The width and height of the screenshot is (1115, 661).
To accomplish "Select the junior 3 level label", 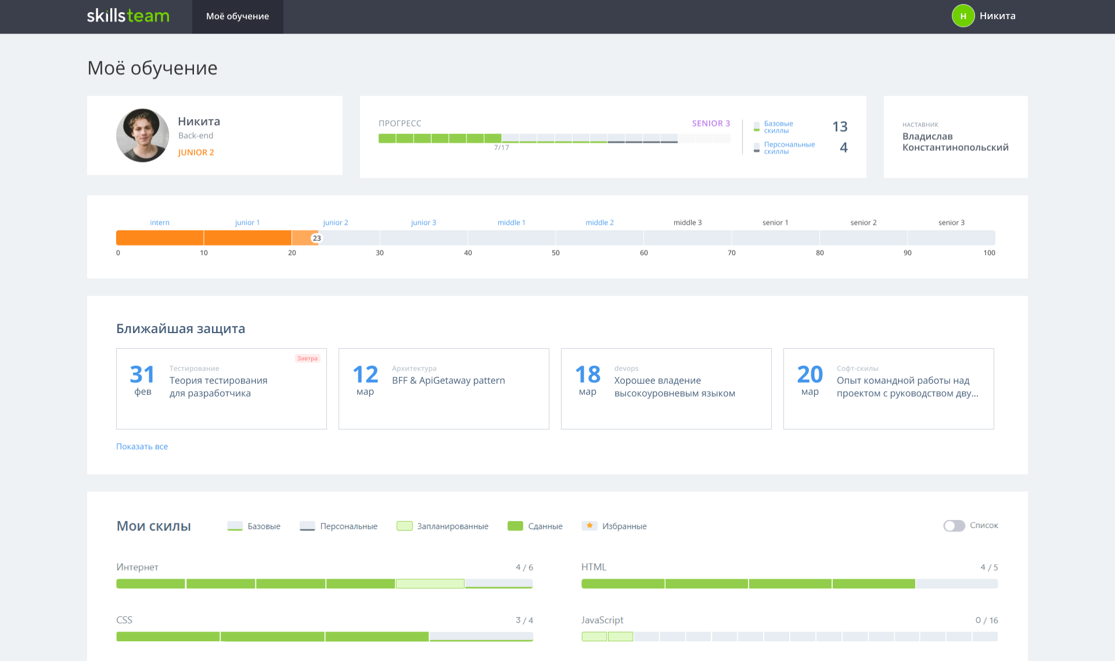I will (423, 222).
